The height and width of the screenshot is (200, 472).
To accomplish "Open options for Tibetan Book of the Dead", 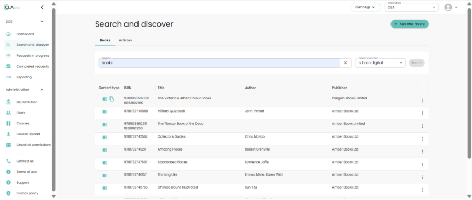I will pyautogui.click(x=423, y=126).
